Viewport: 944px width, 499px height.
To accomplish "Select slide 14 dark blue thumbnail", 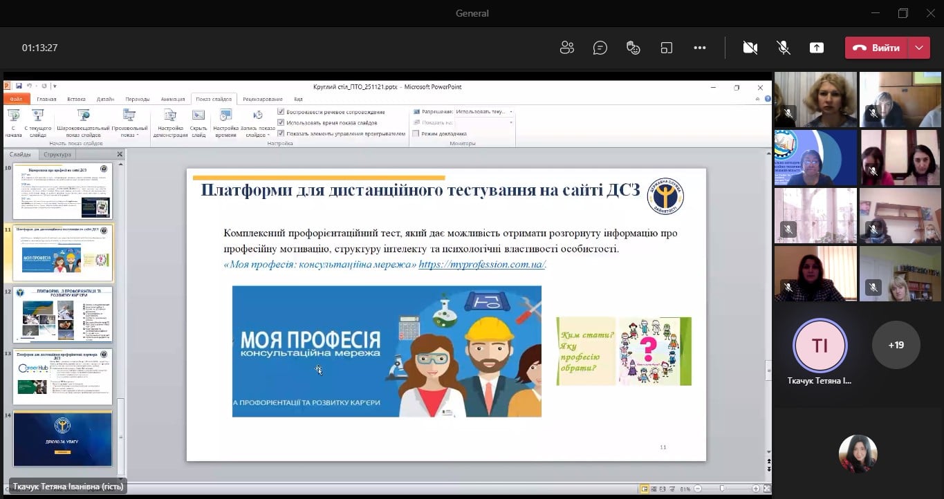I will tap(62, 439).
